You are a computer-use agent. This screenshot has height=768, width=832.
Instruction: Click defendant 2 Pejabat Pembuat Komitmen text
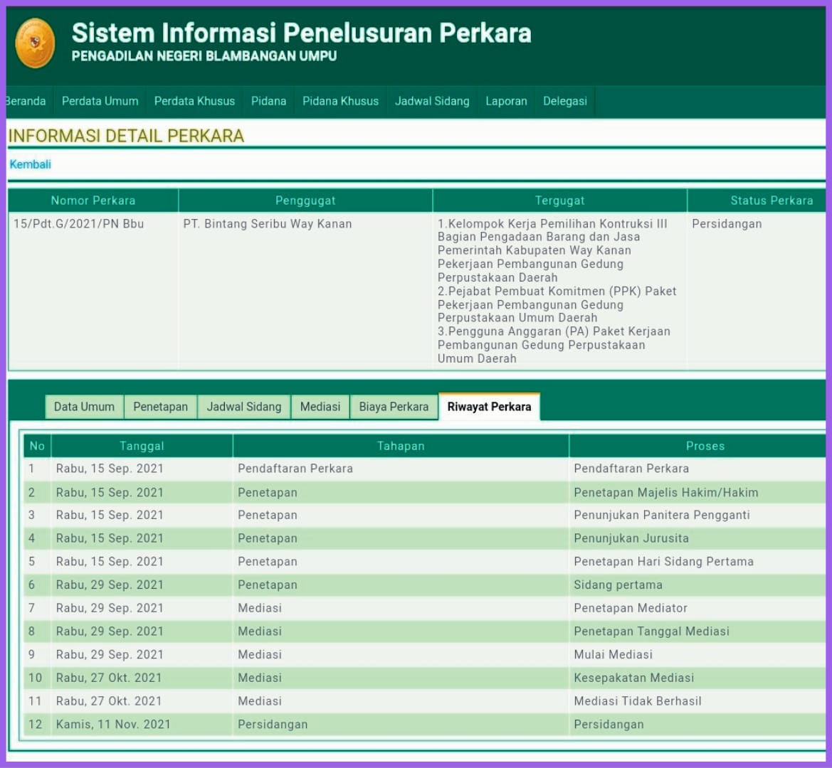(x=557, y=304)
